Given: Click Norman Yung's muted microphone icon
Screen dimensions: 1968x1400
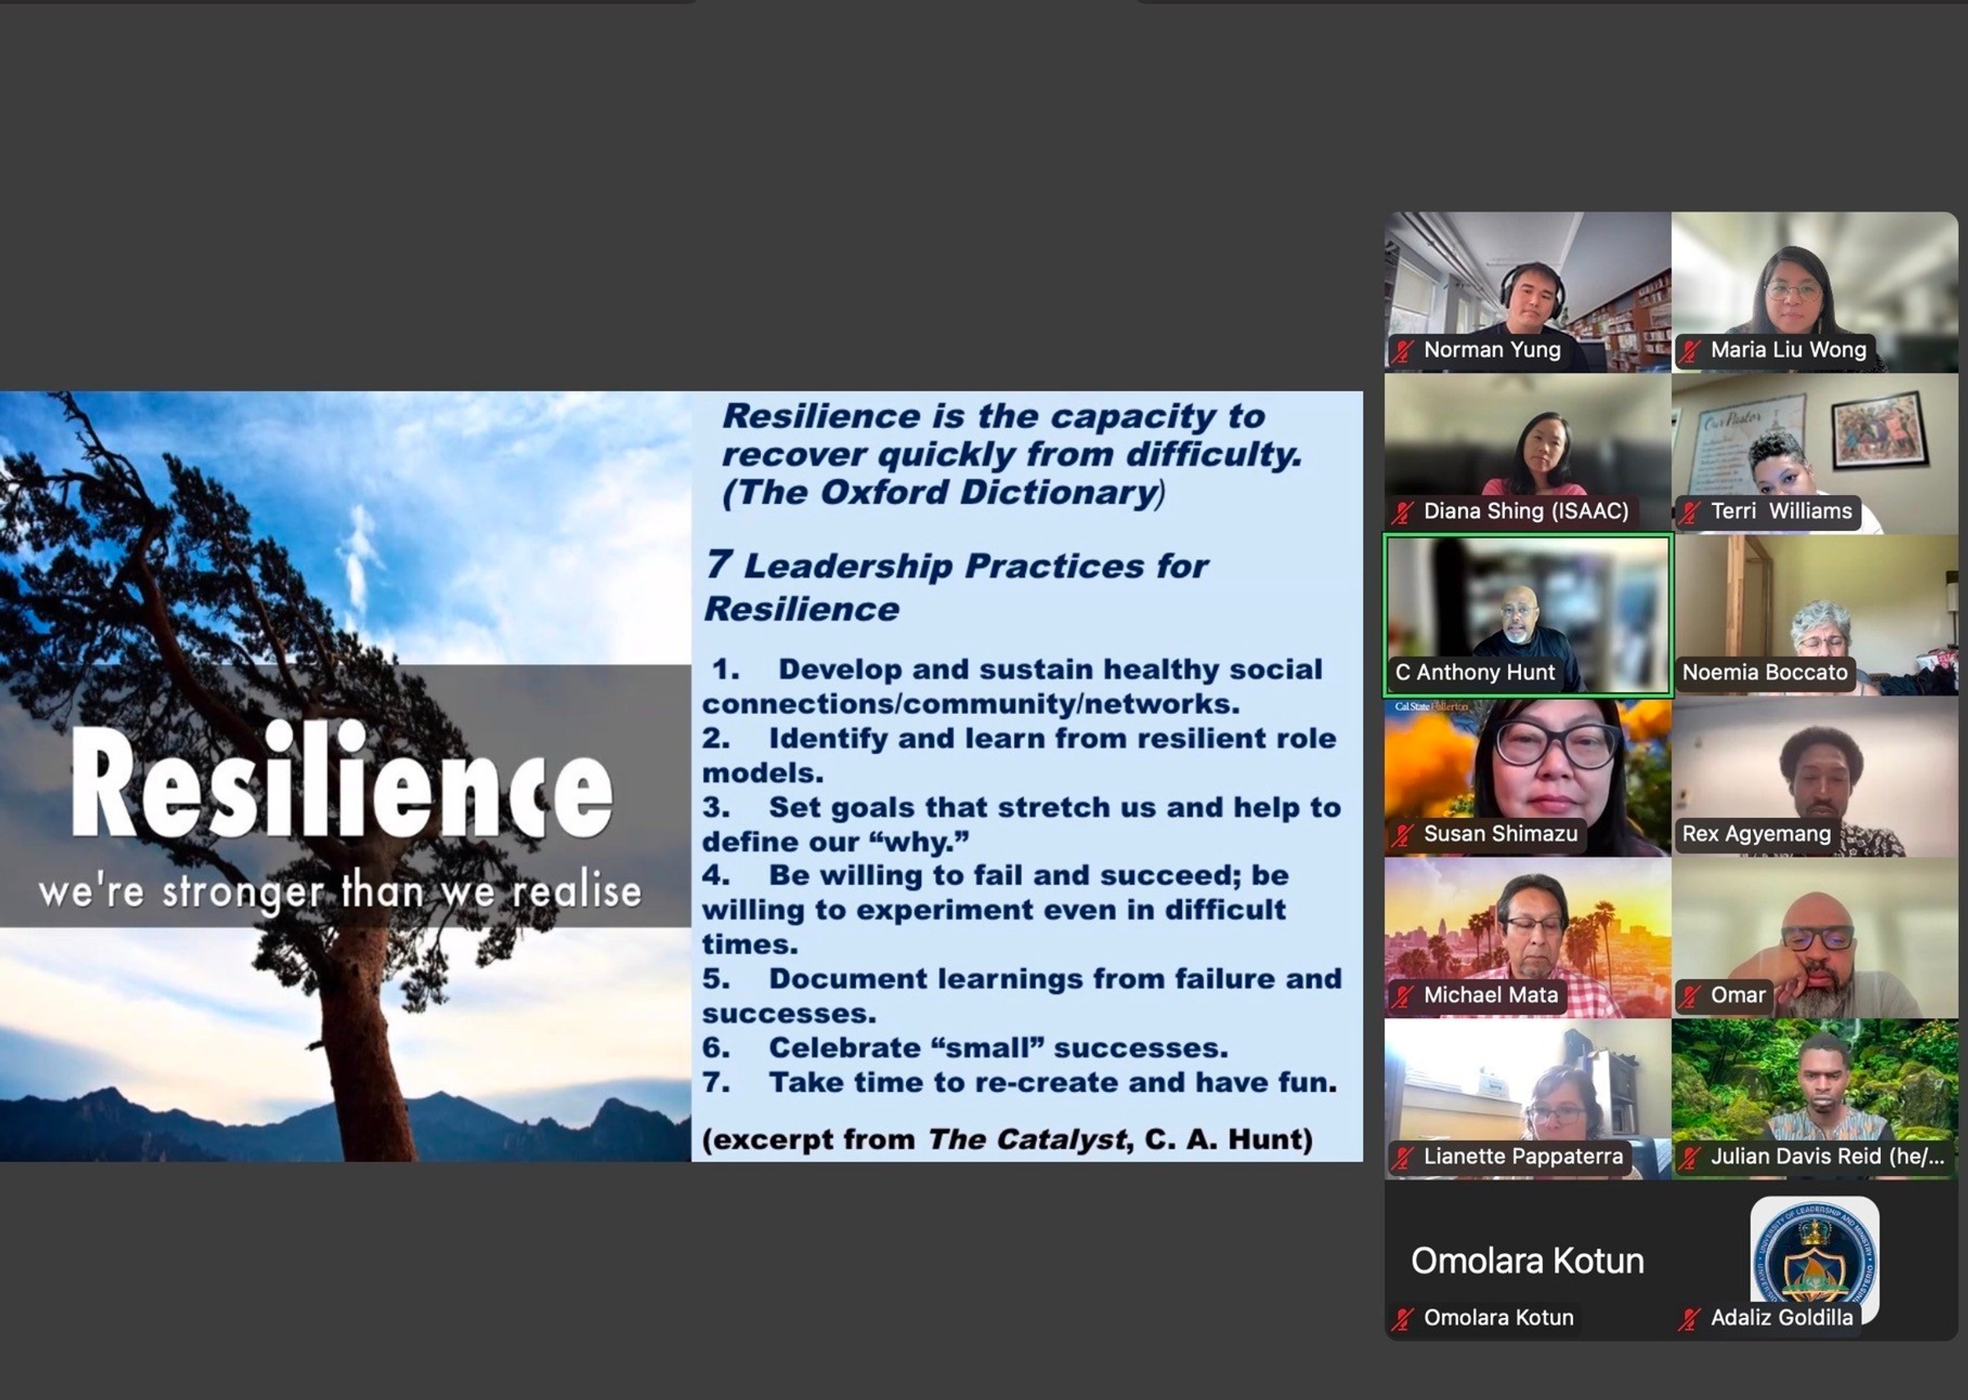Looking at the screenshot, I should click(1403, 351).
